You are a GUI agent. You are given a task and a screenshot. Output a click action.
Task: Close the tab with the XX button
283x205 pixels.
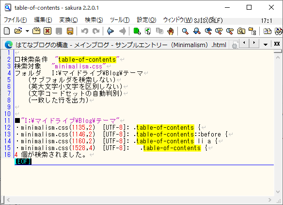click(x=277, y=44)
